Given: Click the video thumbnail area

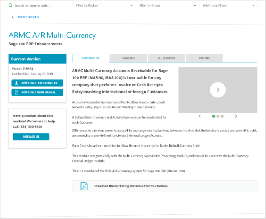Looking at the screenshot, I should 218,90.
